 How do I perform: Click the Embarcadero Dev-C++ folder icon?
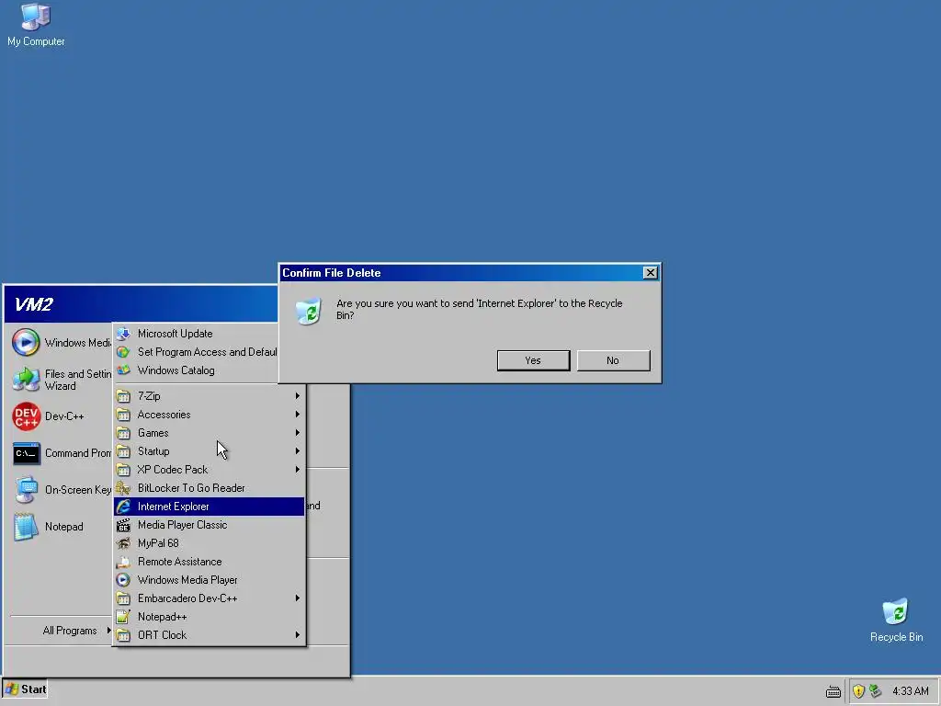tap(123, 598)
